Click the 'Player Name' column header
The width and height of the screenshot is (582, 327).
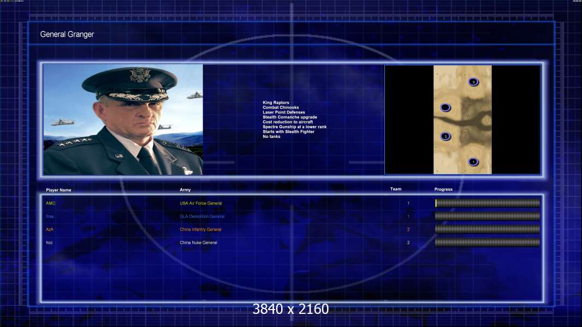(58, 190)
